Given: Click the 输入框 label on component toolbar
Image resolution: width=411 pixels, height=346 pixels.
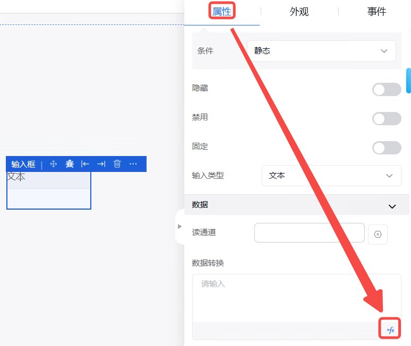Looking at the screenshot, I should tap(23, 164).
